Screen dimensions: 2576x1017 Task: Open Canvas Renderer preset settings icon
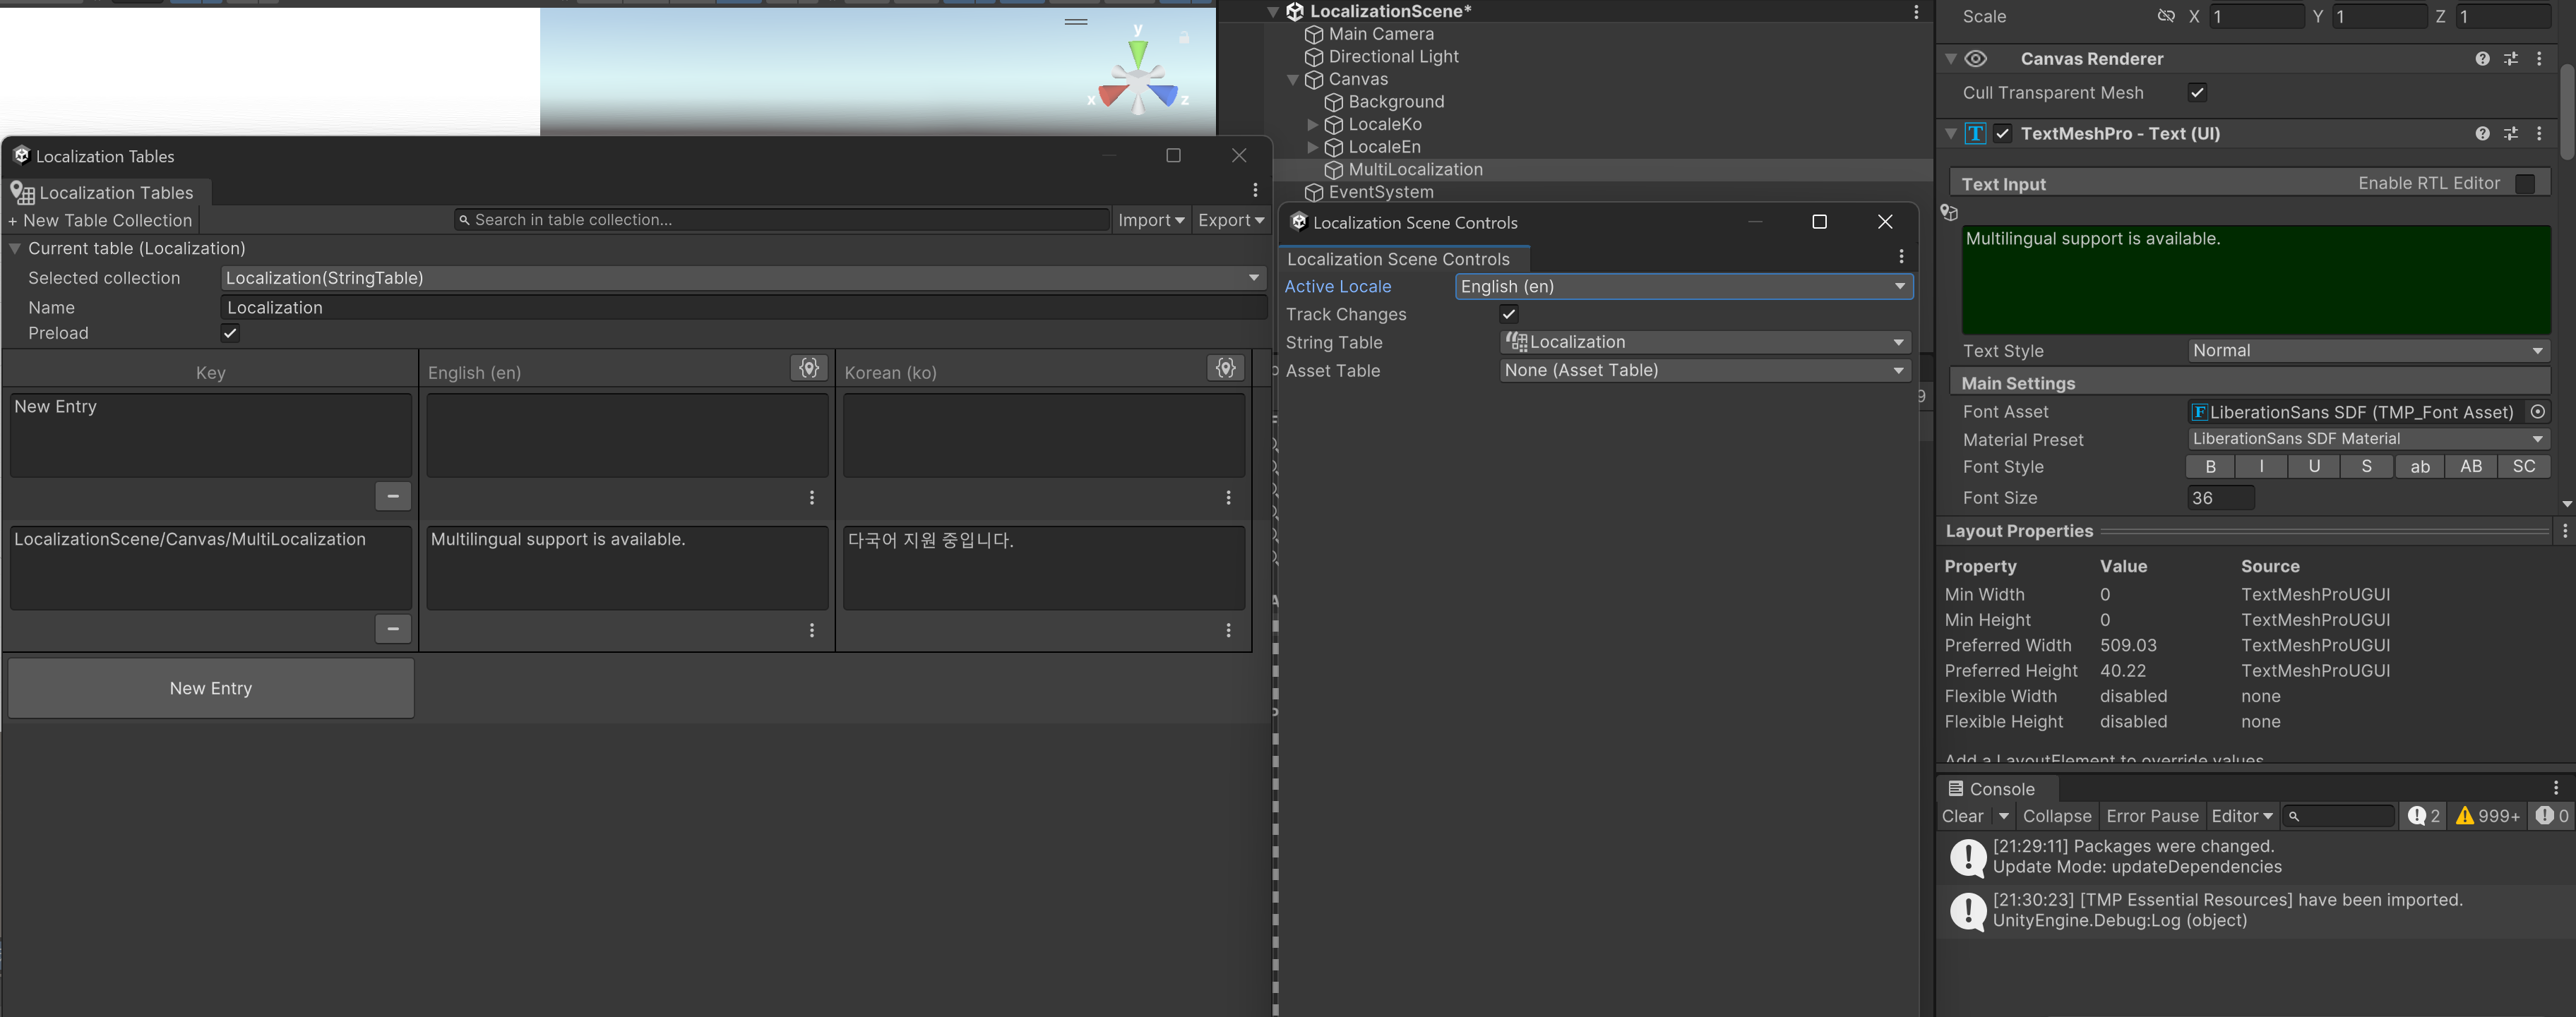pos(2511,59)
